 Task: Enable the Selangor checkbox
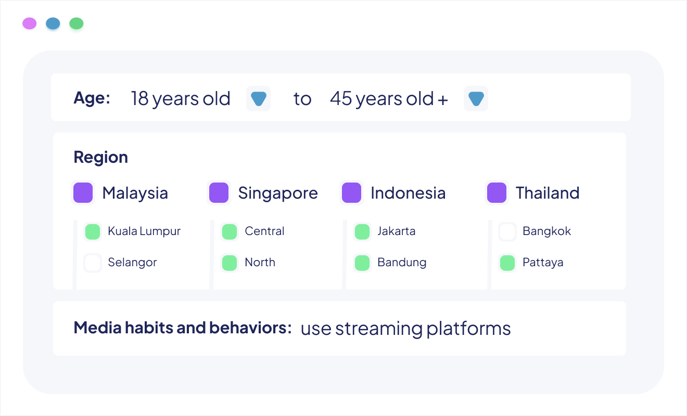[x=93, y=263]
